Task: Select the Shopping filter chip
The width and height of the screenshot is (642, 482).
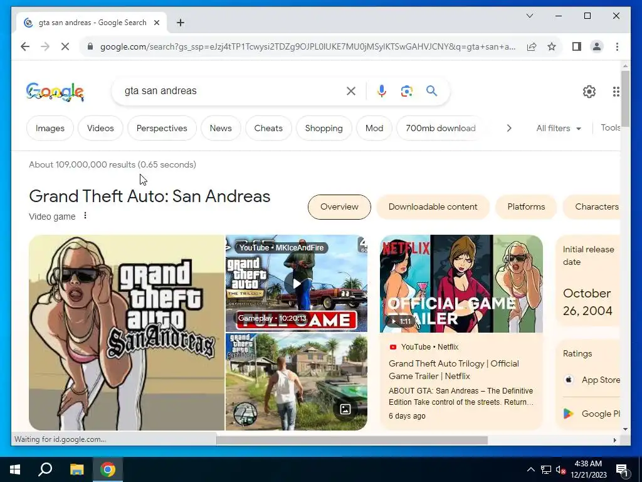Action: pyautogui.click(x=324, y=128)
